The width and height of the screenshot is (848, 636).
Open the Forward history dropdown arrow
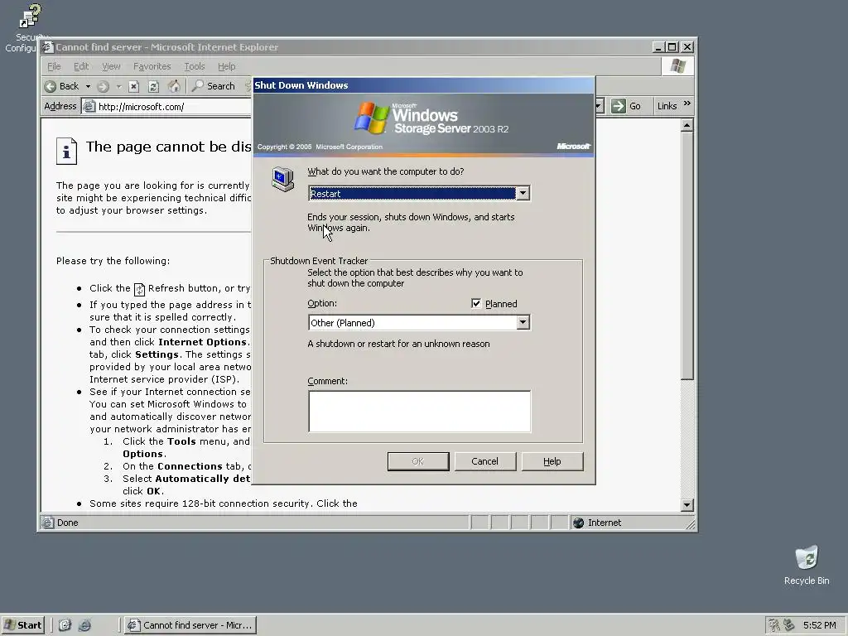tap(118, 86)
